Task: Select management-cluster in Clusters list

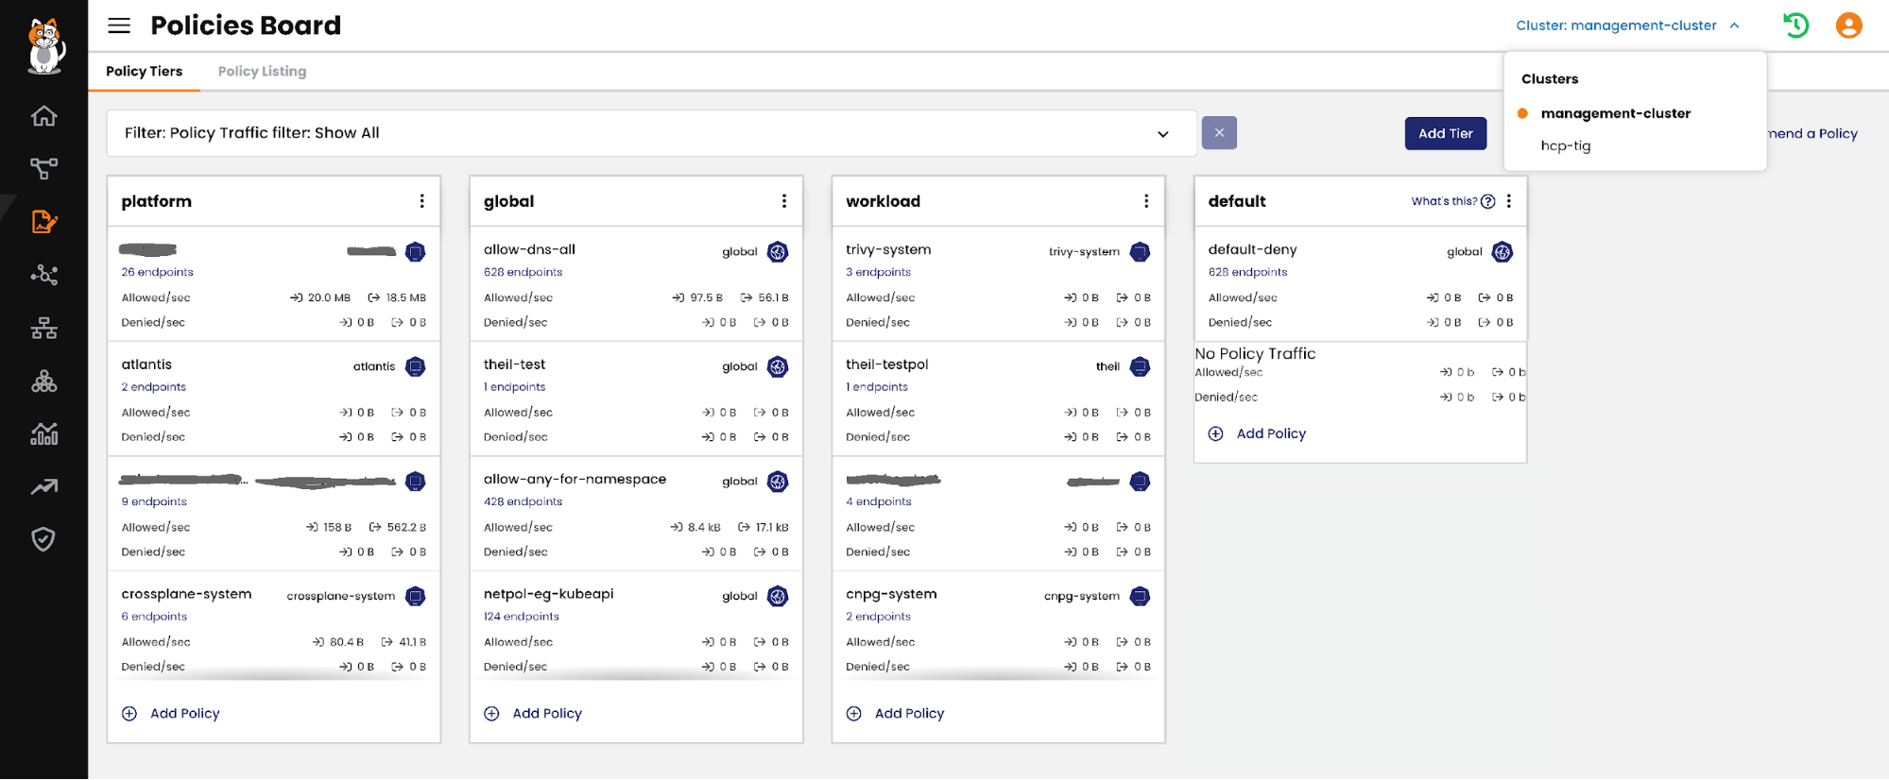Action: coord(1615,113)
